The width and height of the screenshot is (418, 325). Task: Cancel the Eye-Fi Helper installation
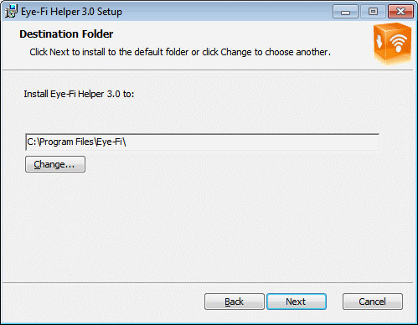click(373, 302)
